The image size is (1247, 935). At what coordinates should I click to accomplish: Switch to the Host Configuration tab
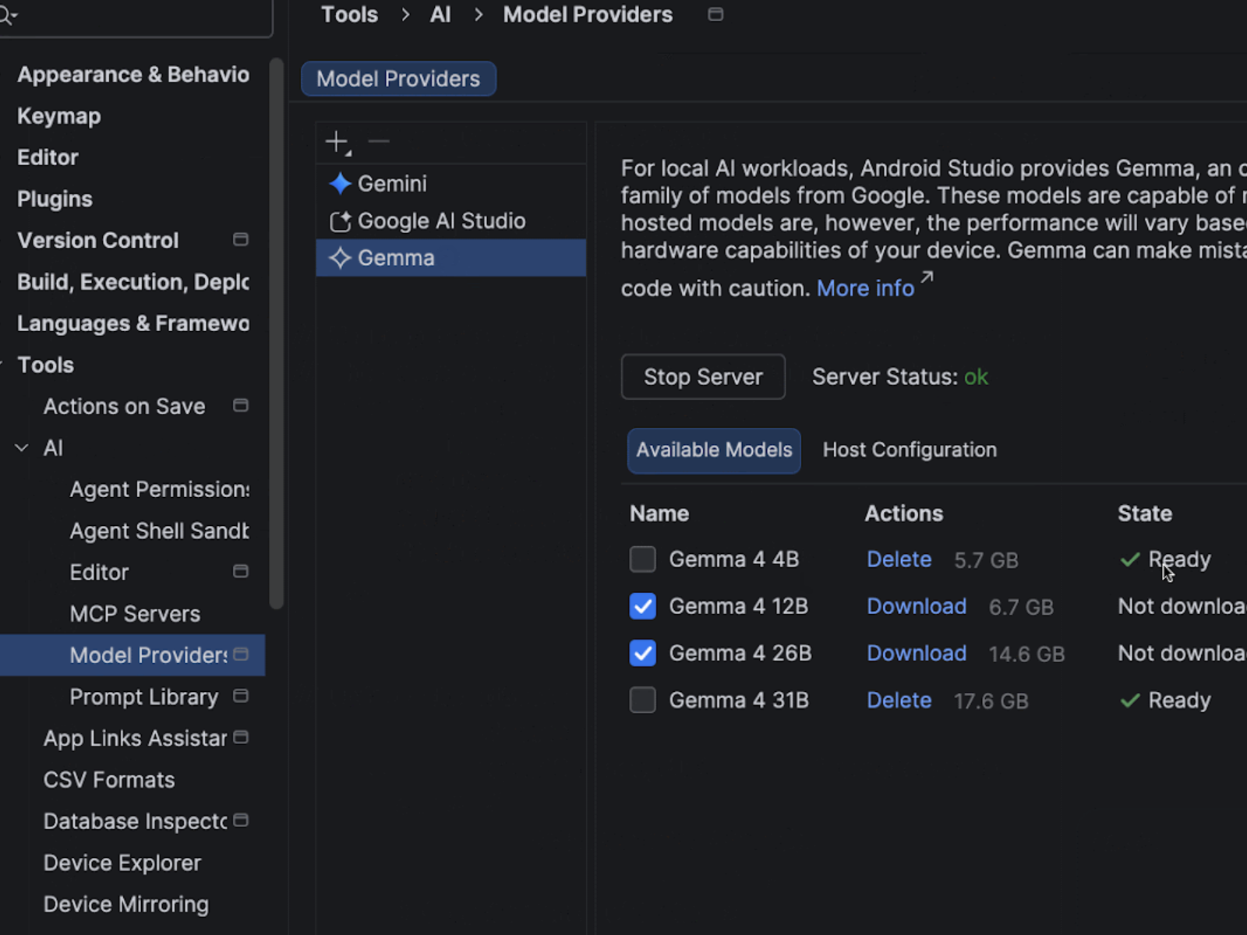pos(910,450)
